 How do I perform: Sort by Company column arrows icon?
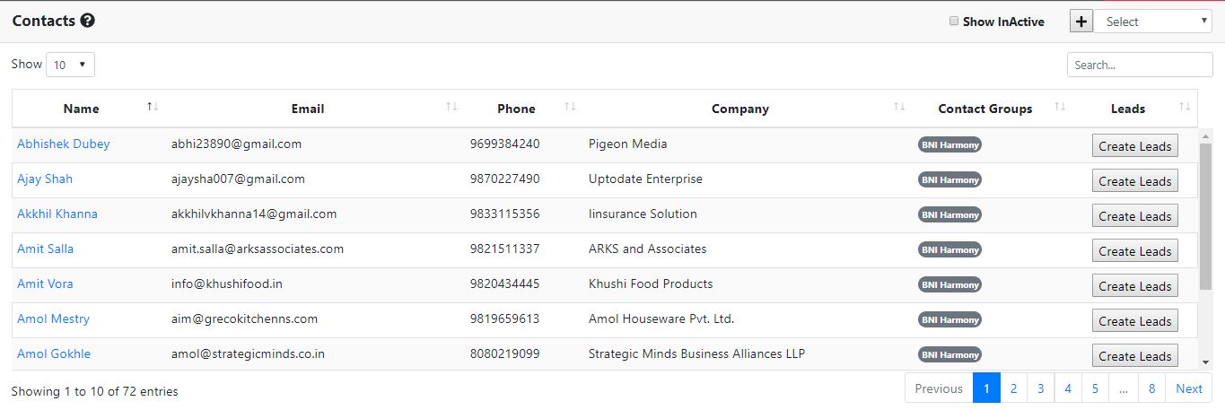(898, 108)
